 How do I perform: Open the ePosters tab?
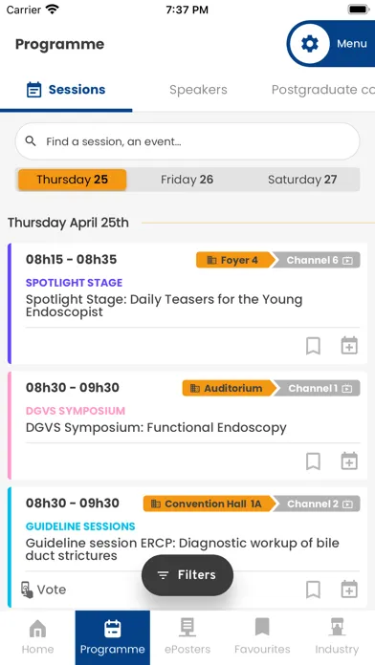point(187,637)
